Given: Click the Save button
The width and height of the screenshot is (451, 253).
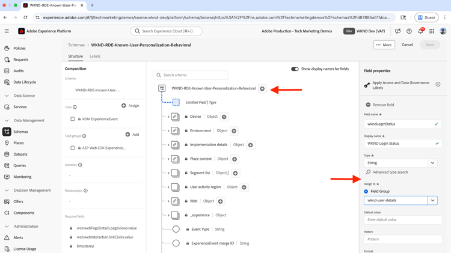Looking at the screenshot, I should coord(430,45).
